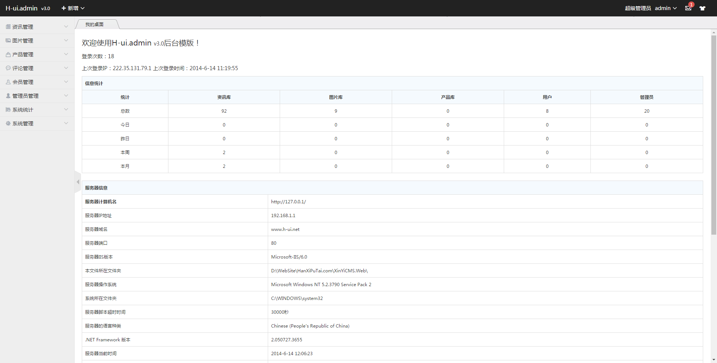Click the 会员管理 user icon

pos(8,82)
